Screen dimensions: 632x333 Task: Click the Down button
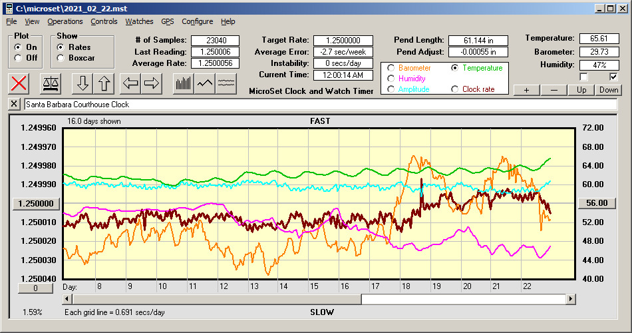[608, 90]
